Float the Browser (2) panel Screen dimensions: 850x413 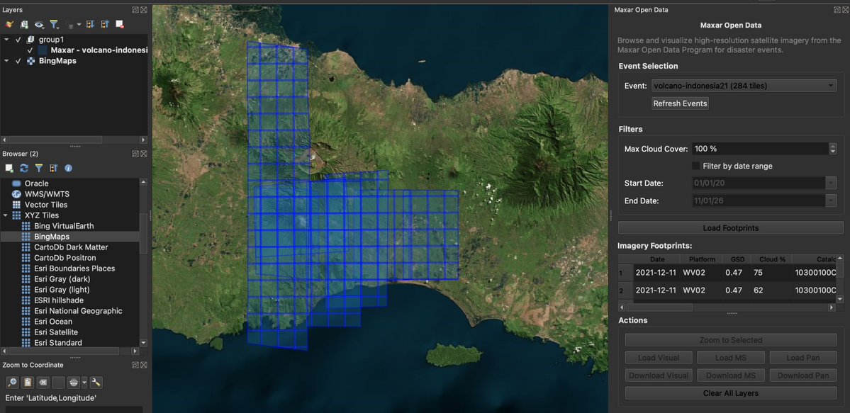[135, 154]
